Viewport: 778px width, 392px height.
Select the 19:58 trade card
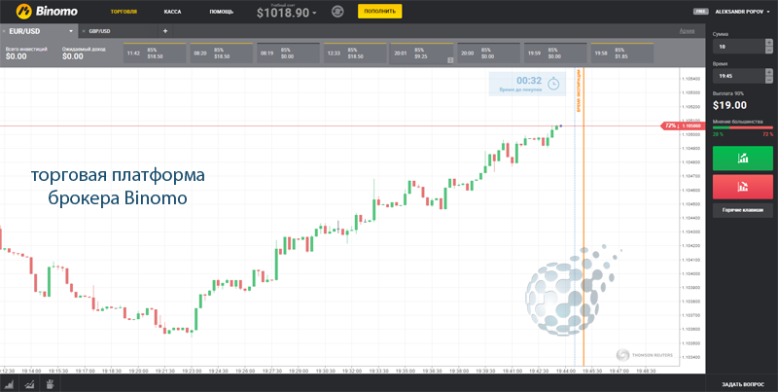[x=622, y=53]
